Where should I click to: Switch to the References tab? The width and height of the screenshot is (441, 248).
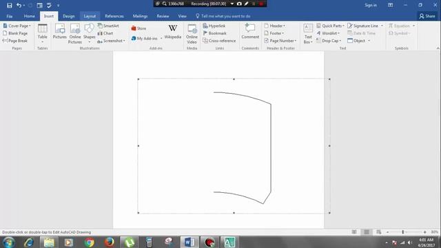(114, 17)
